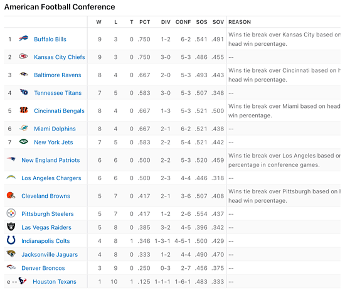Image resolution: width=345 pixels, height=290 pixels.
Task: Select the Baltimore Ravens logo
Action: pyautogui.click(x=24, y=74)
